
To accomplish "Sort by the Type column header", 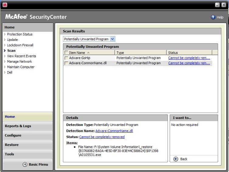I will (x=141, y=53).
